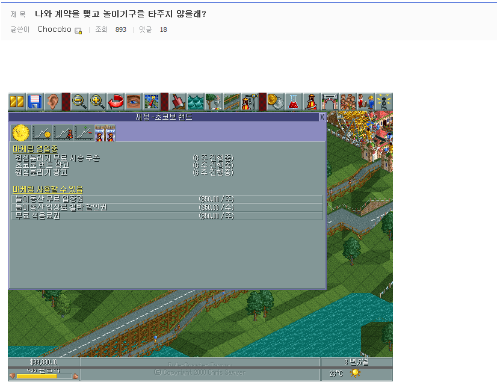Screen dimensions: 497x391
Task: Open the park map icon
Action: pyautogui.click(x=152, y=102)
